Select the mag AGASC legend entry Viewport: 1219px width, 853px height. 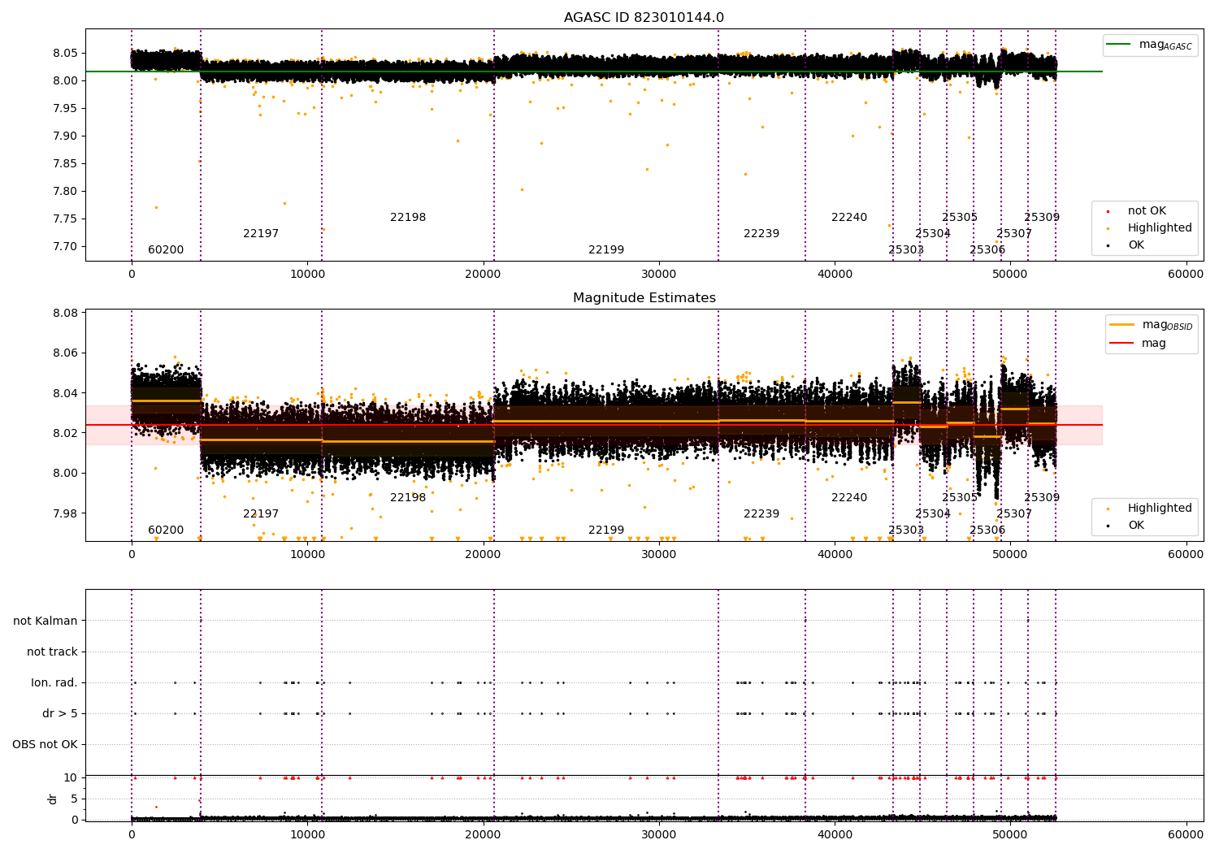click(x=1150, y=45)
